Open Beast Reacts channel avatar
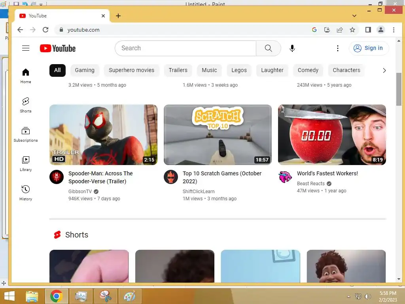The width and height of the screenshot is (405, 304). (285, 177)
